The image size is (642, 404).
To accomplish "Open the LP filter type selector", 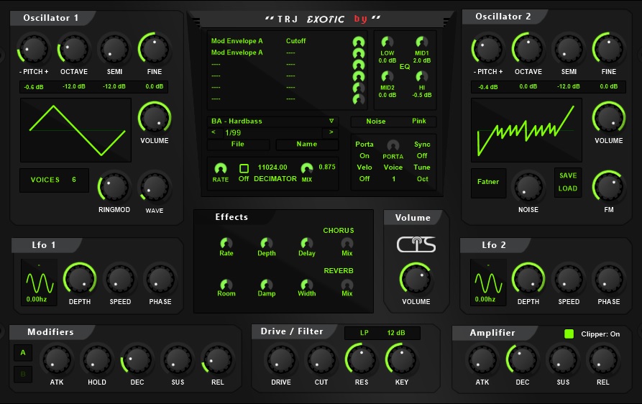I will [x=364, y=333].
